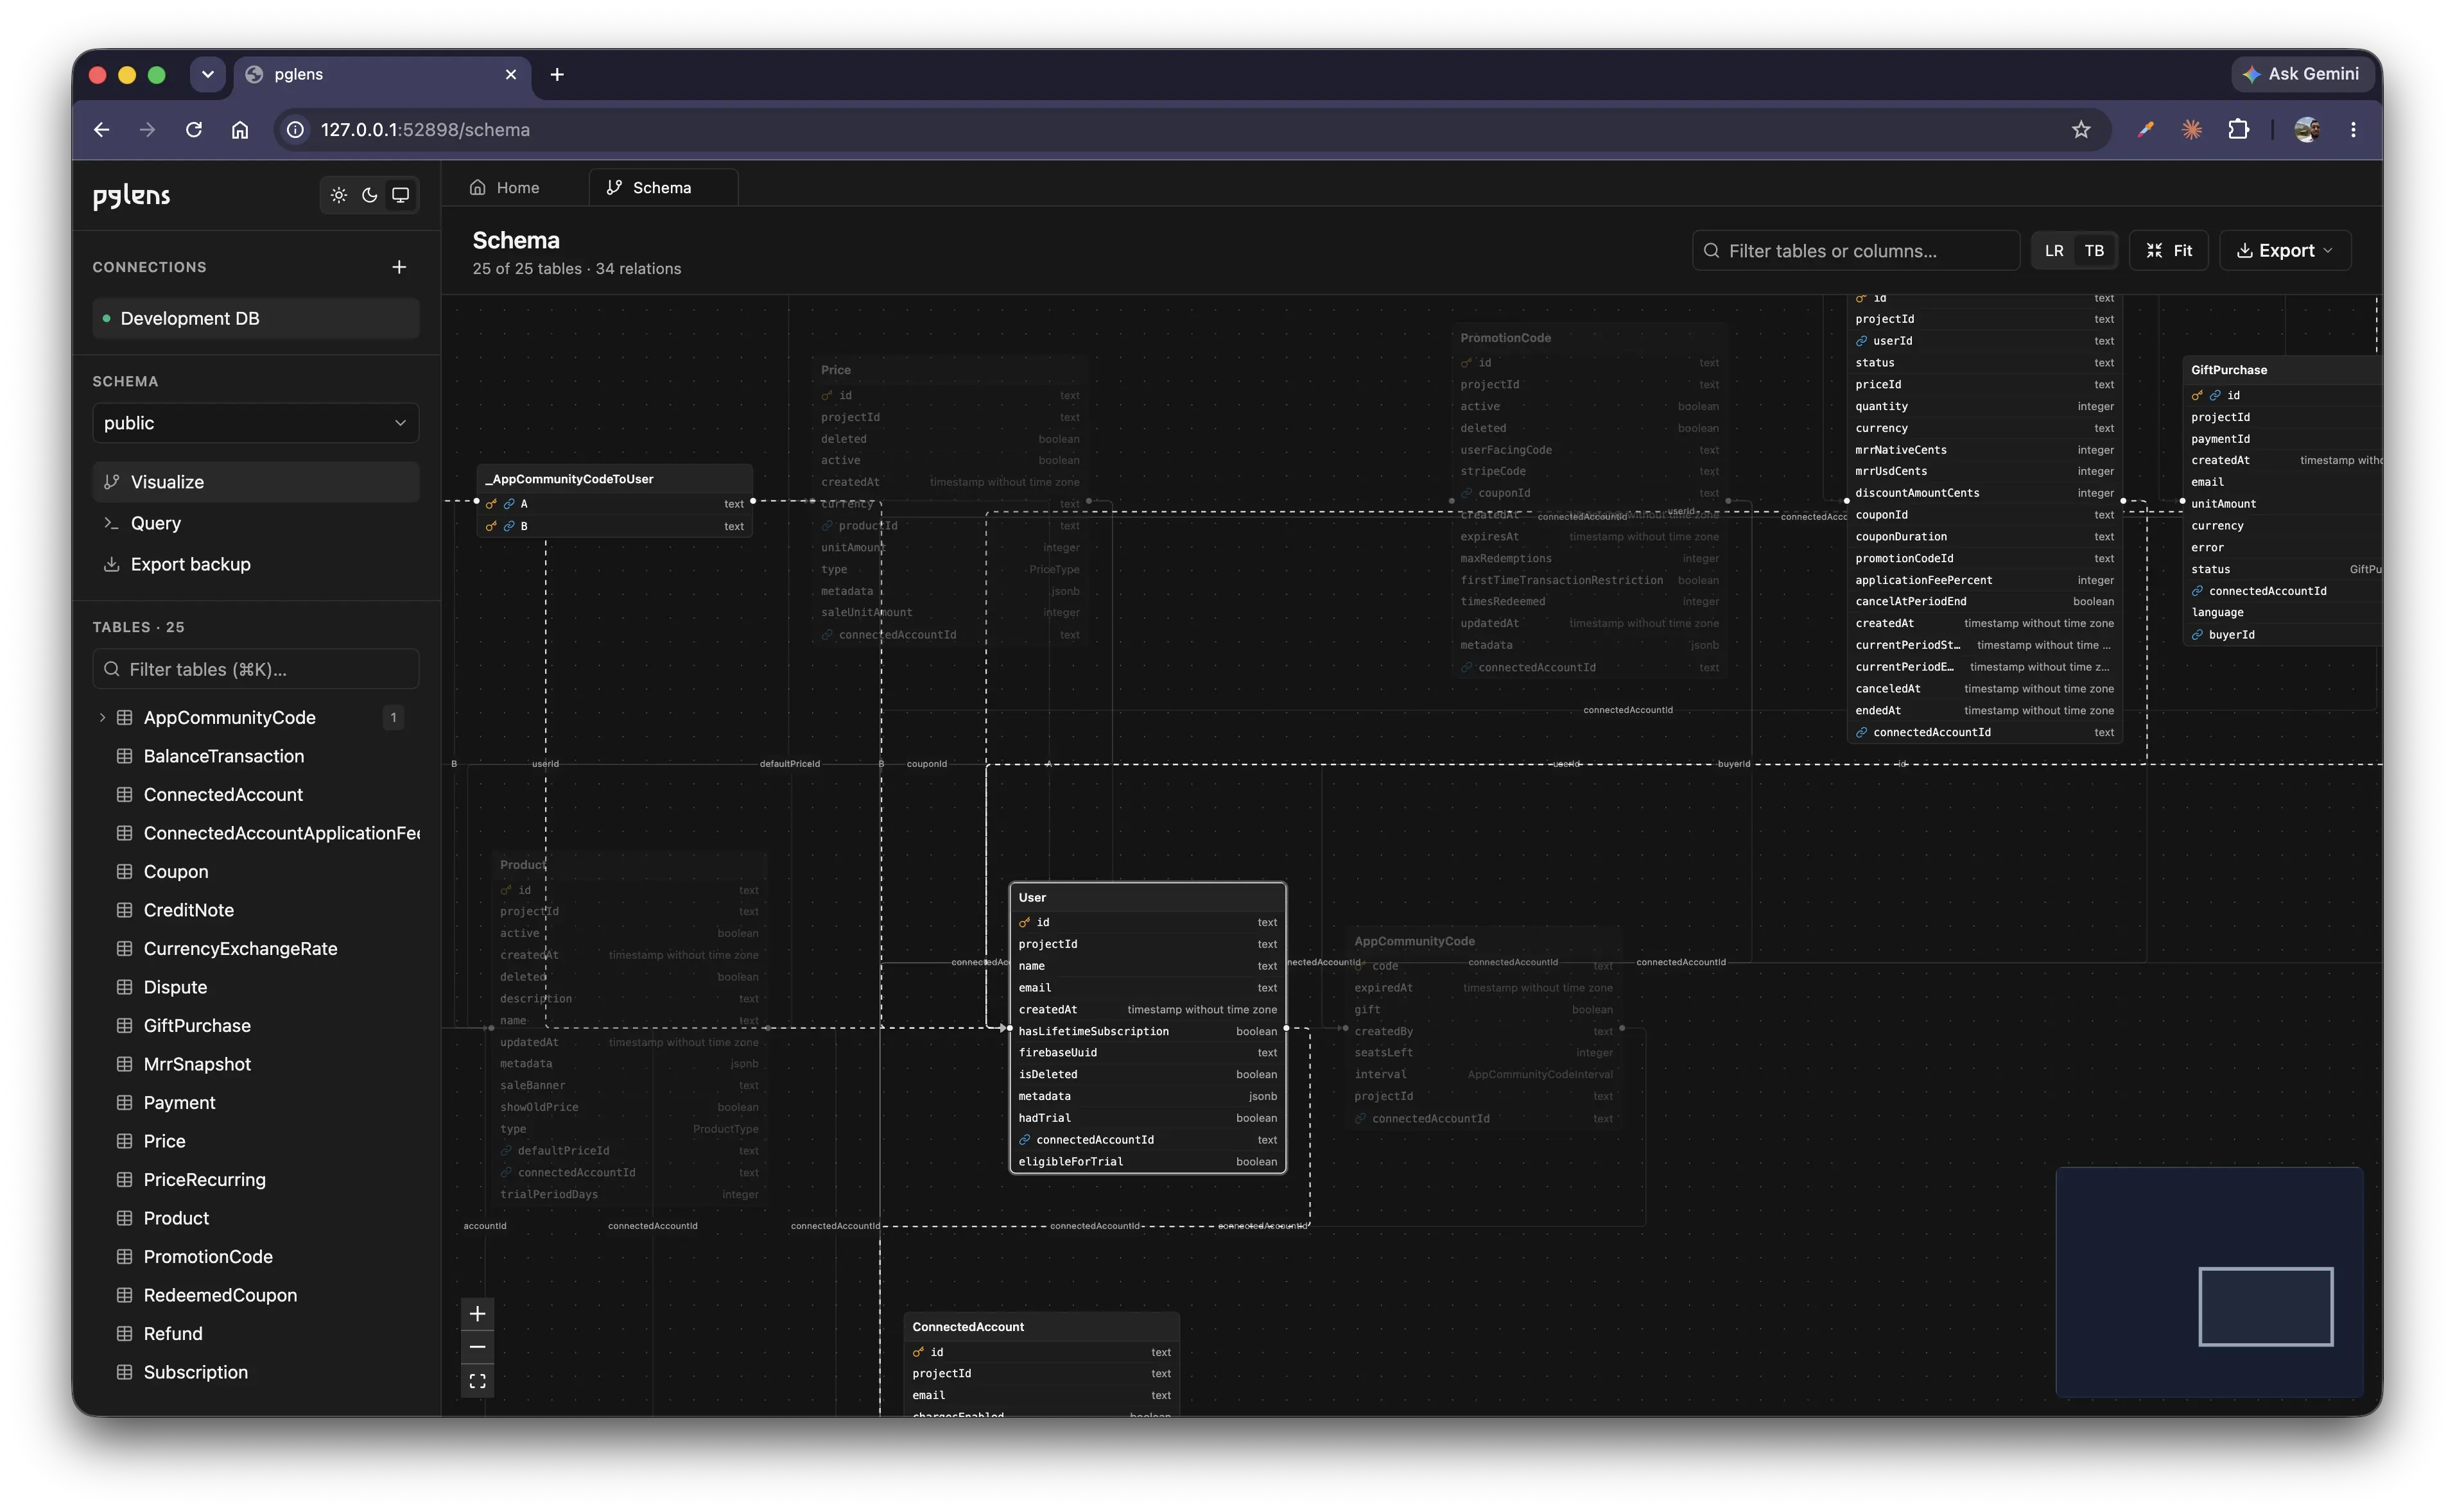Zoom in on the schema canvas
Screen dimensions: 2455x1512
pos(477,1314)
